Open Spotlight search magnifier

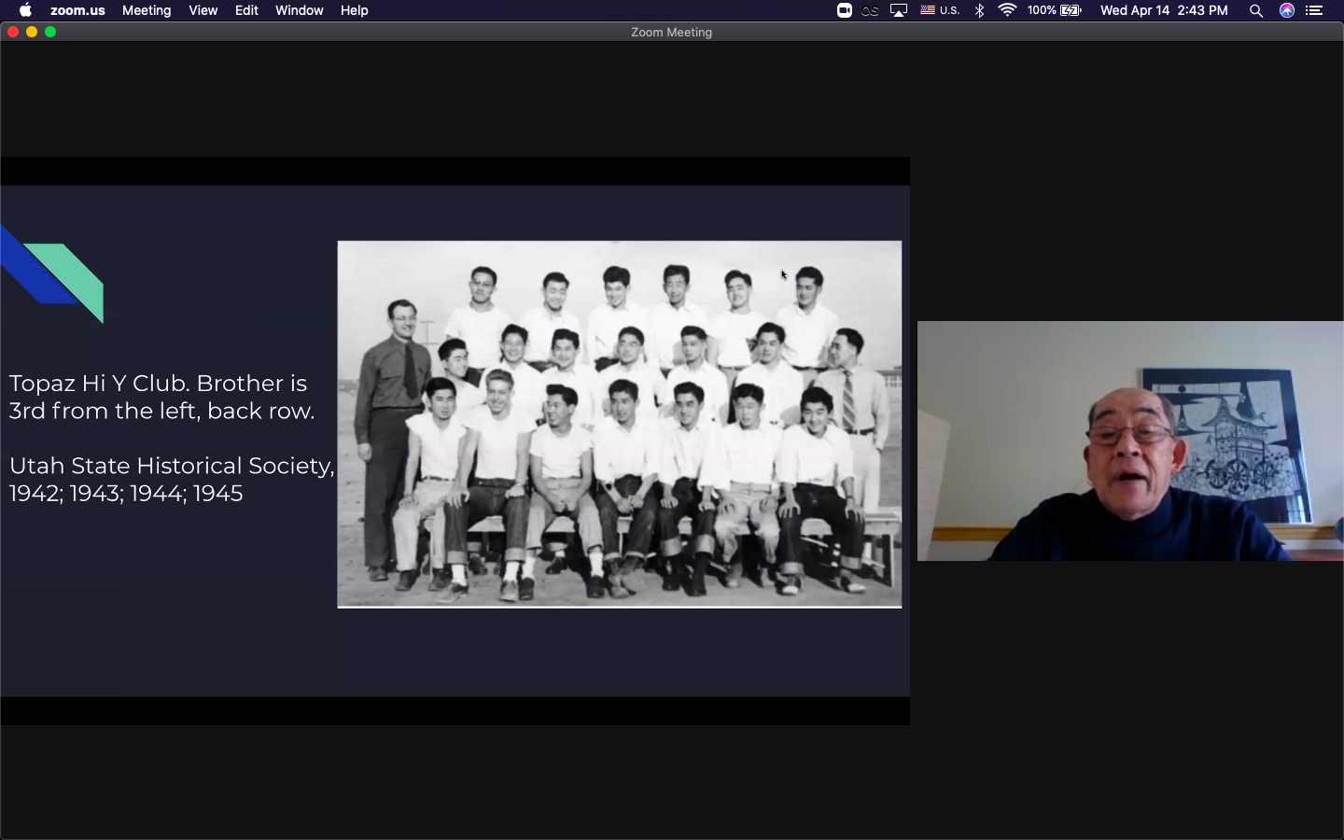1256,10
